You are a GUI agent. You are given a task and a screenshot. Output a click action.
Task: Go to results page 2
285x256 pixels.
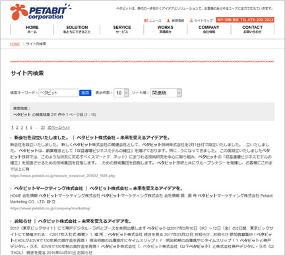17,128
